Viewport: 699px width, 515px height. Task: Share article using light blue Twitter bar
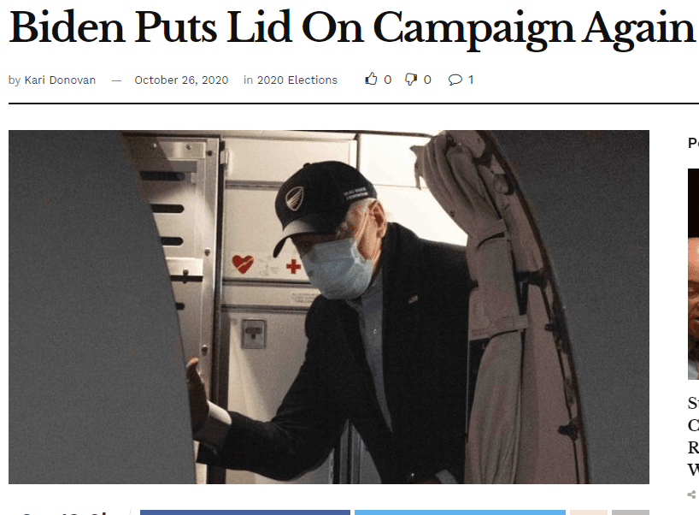[460, 512]
